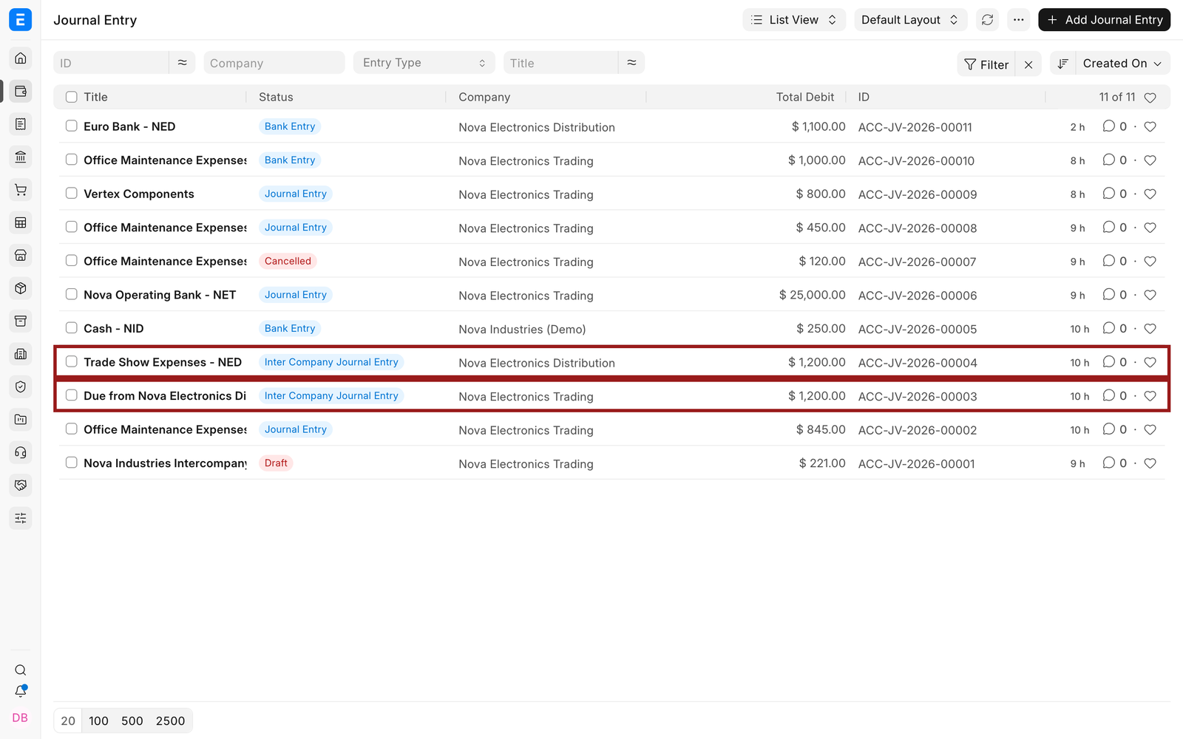Click ID text ACC-JV-2026-00006
This screenshot has height=739, width=1183.
[918, 296]
